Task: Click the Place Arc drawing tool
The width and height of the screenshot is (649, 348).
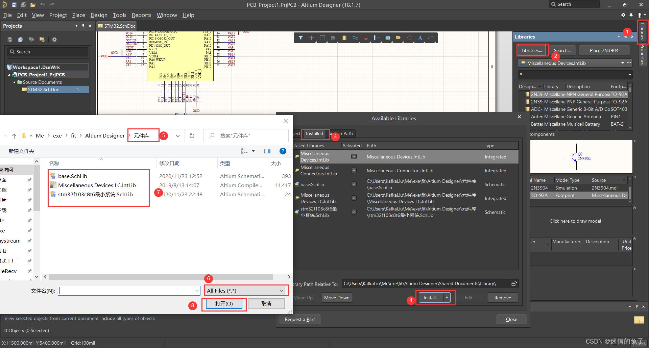Action: pyautogui.click(x=431, y=38)
